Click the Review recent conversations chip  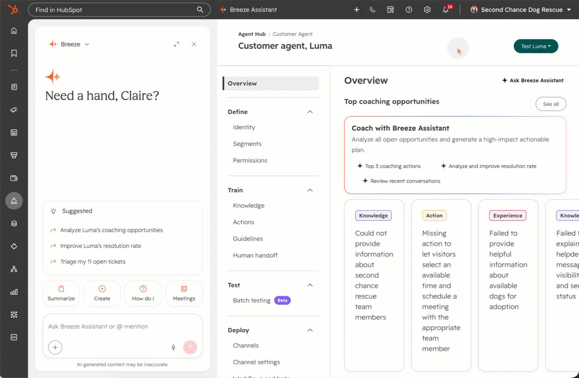(x=401, y=181)
